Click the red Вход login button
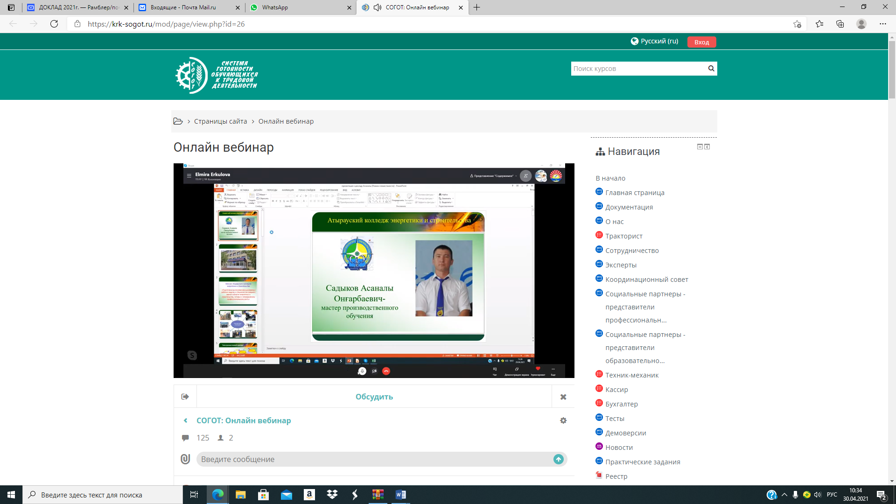The image size is (896, 504). [701, 42]
